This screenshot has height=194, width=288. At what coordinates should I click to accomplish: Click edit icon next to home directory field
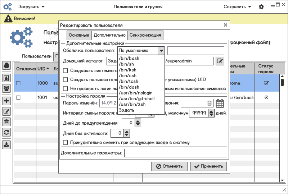[x=220, y=61]
